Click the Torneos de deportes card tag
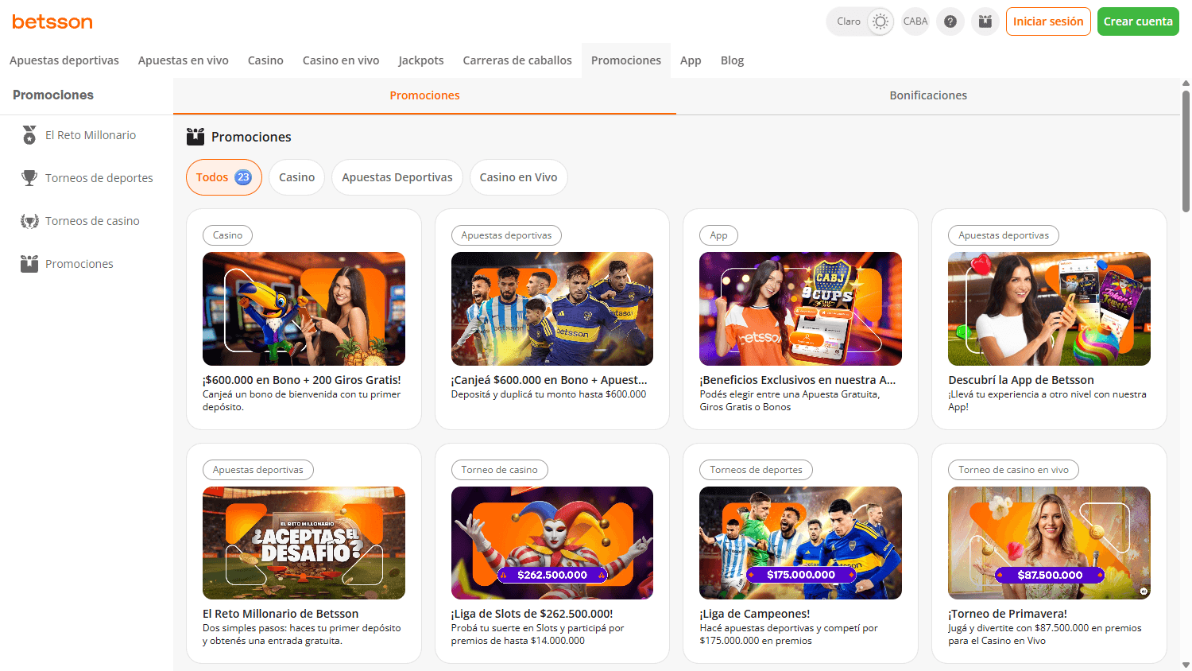Image resolution: width=1192 pixels, height=671 pixels. tap(756, 470)
